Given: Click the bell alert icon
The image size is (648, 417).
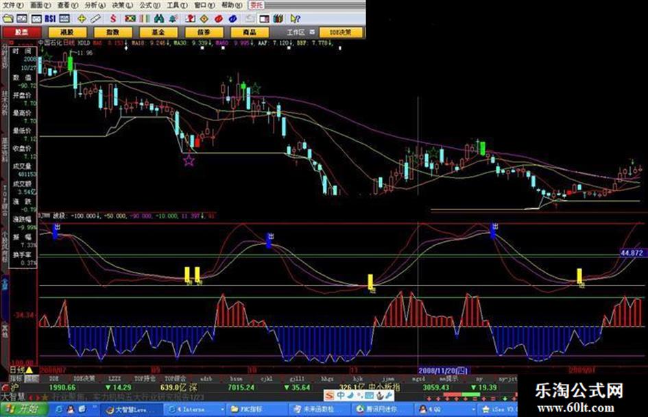Looking at the screenshot, I should tap(173, 18).
